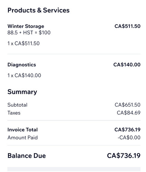The width and height of the screenshot is (146, 172).
Task: Click the Winter Storage item name
Action: tap(26, 26)
